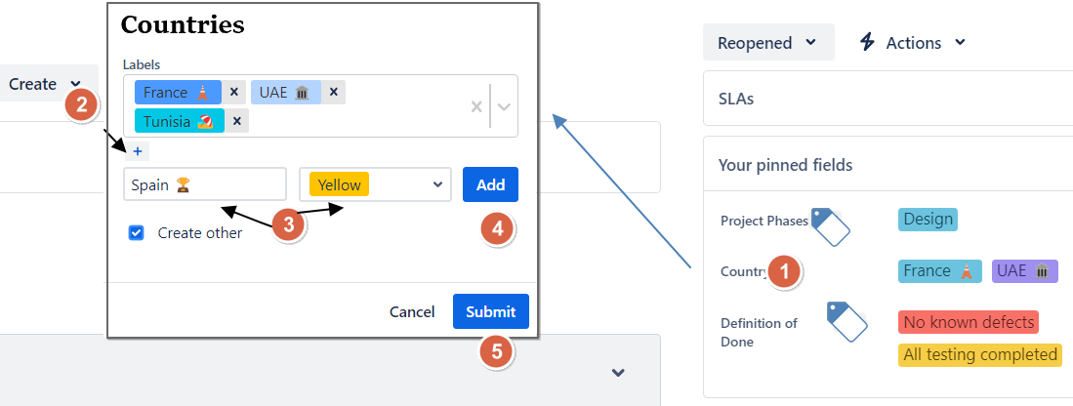
Task: Open the Create menu
Action: 45,84
